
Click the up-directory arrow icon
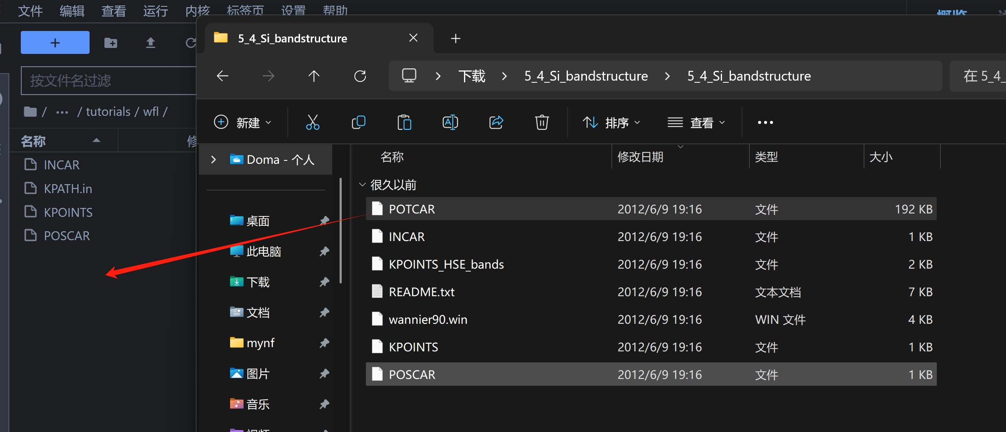click(x=314, y=76)
